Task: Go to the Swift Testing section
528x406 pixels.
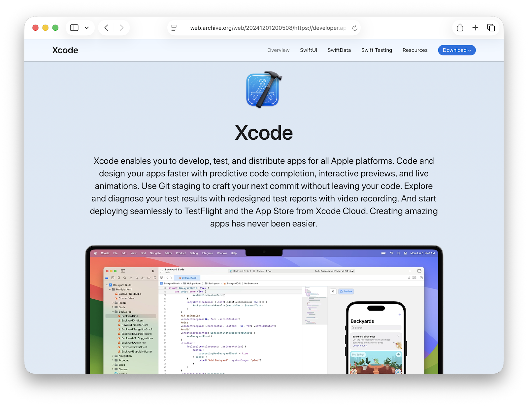Action: (x=377, y=50)
